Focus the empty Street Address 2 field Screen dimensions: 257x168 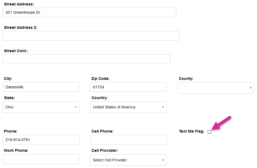tap(91, 36)
